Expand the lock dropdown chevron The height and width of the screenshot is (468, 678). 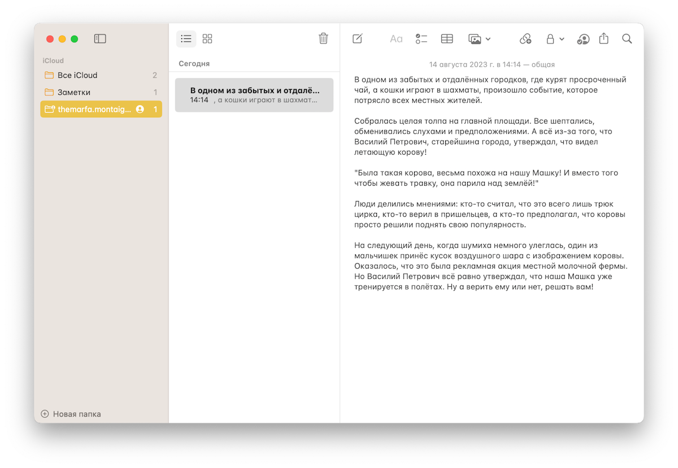tap(562, 39)
